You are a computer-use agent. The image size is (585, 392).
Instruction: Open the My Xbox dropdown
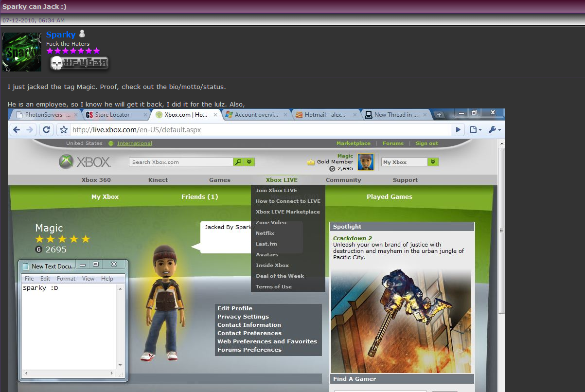pos(434,162)
